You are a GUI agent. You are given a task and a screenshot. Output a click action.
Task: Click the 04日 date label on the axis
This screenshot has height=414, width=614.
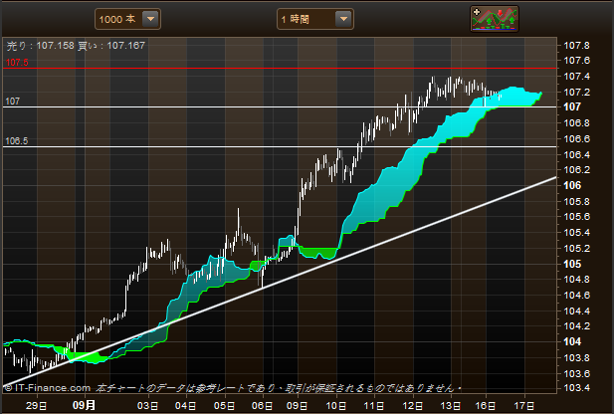[186, 405]
